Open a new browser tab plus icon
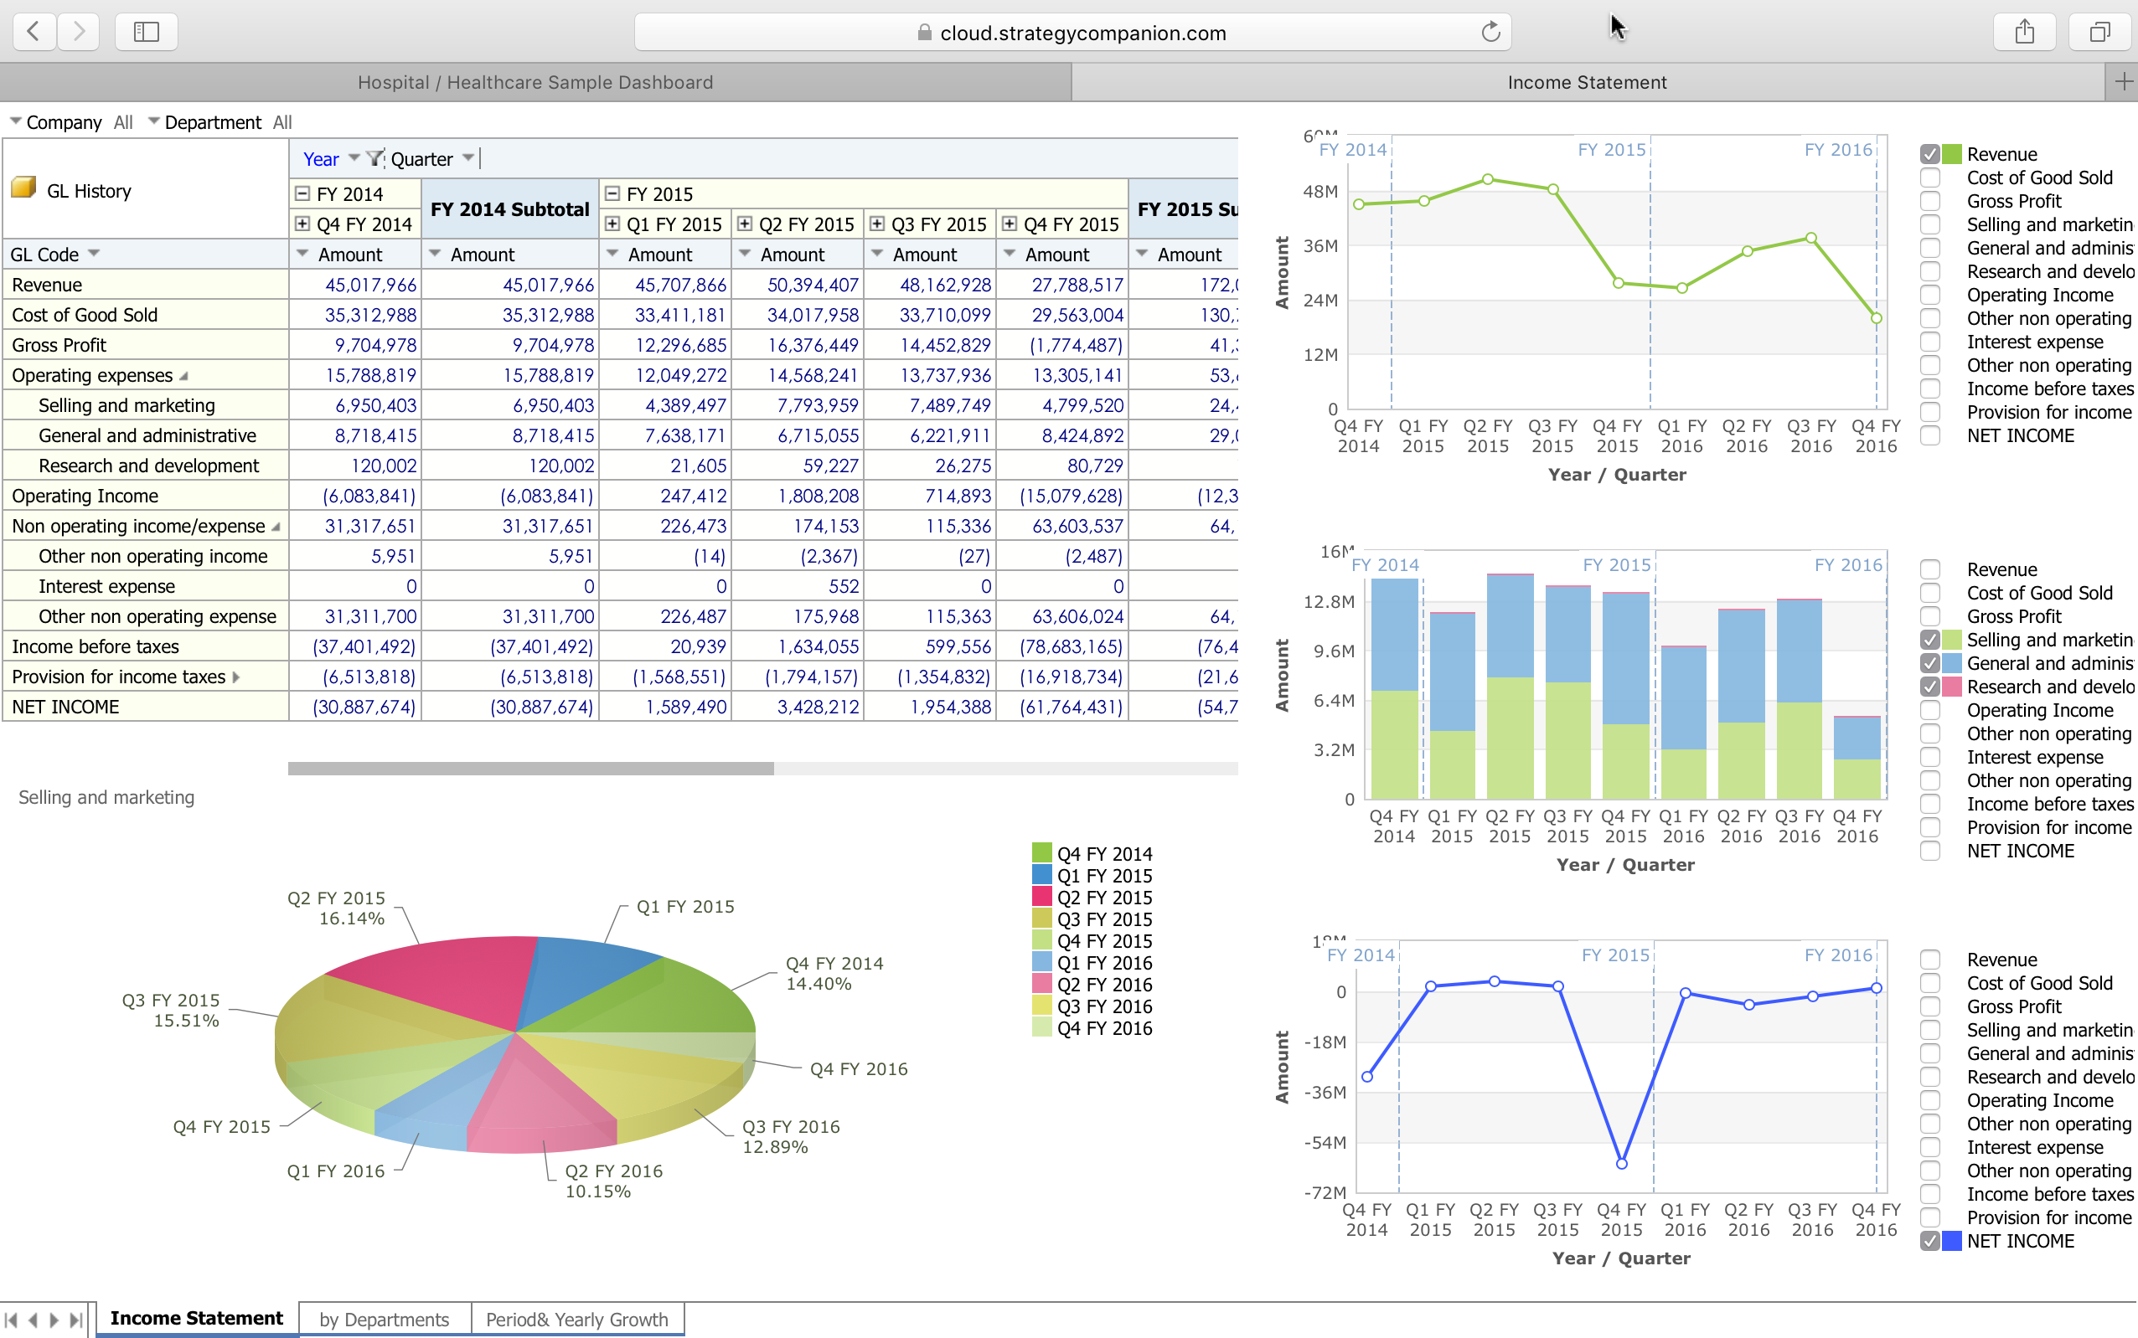This screenshot has height=1338, width=2138. click(x=2123, y=82)
